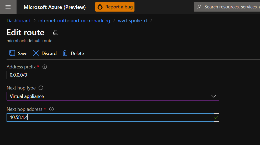Open wvd-spoke-rt breadcrumb
Screen dimensions: 260x145
132,21
